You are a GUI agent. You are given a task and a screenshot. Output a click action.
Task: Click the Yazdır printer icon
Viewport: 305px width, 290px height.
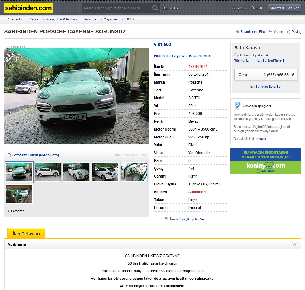[271, 32]
